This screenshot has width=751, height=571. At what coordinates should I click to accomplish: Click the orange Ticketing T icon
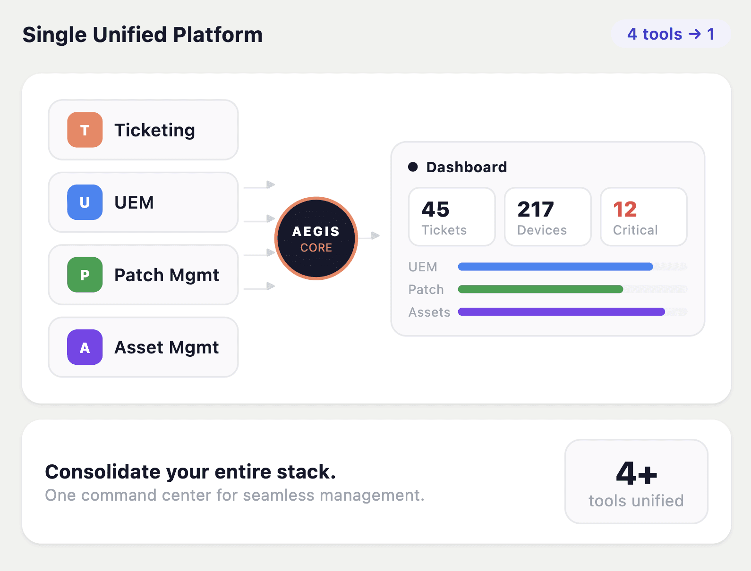click(x=85, y=130)
